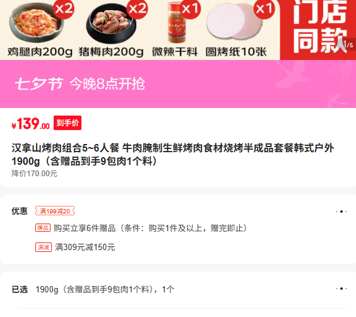Open the 购买立享6件赠品 offer details
This screenshot has height=317, width=356.
coord(150,228)
